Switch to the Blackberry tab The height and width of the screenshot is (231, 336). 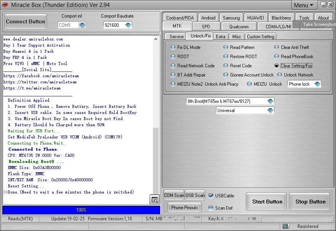coord(281,18)
